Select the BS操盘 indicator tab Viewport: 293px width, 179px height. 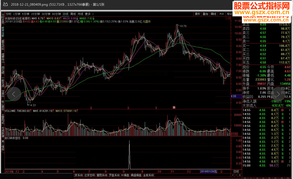125,175
